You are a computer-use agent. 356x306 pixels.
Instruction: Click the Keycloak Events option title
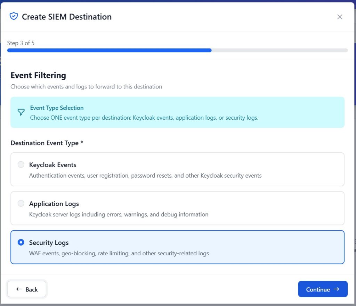point(52,165)
